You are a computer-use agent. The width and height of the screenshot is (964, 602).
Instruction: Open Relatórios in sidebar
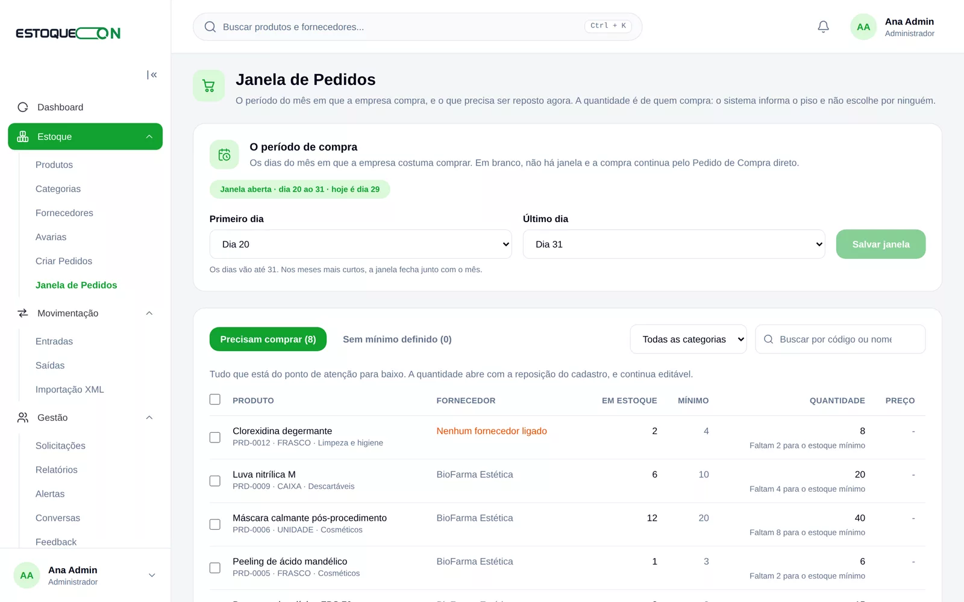(57, 470)
